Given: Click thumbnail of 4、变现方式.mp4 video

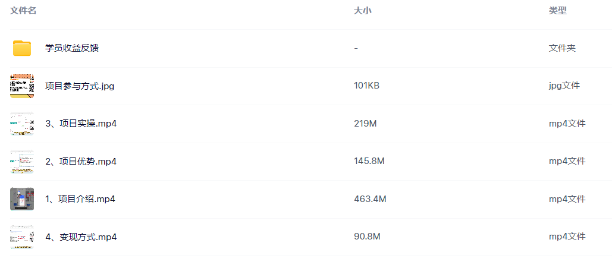Looking at the screenshot, I should pos(22,237).
